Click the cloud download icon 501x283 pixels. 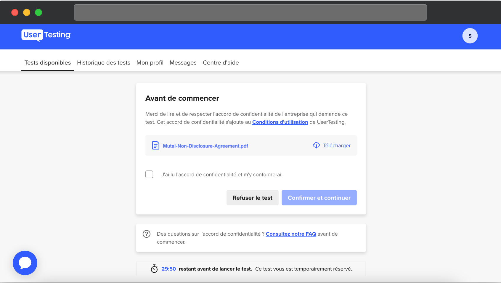coord(316,145)
